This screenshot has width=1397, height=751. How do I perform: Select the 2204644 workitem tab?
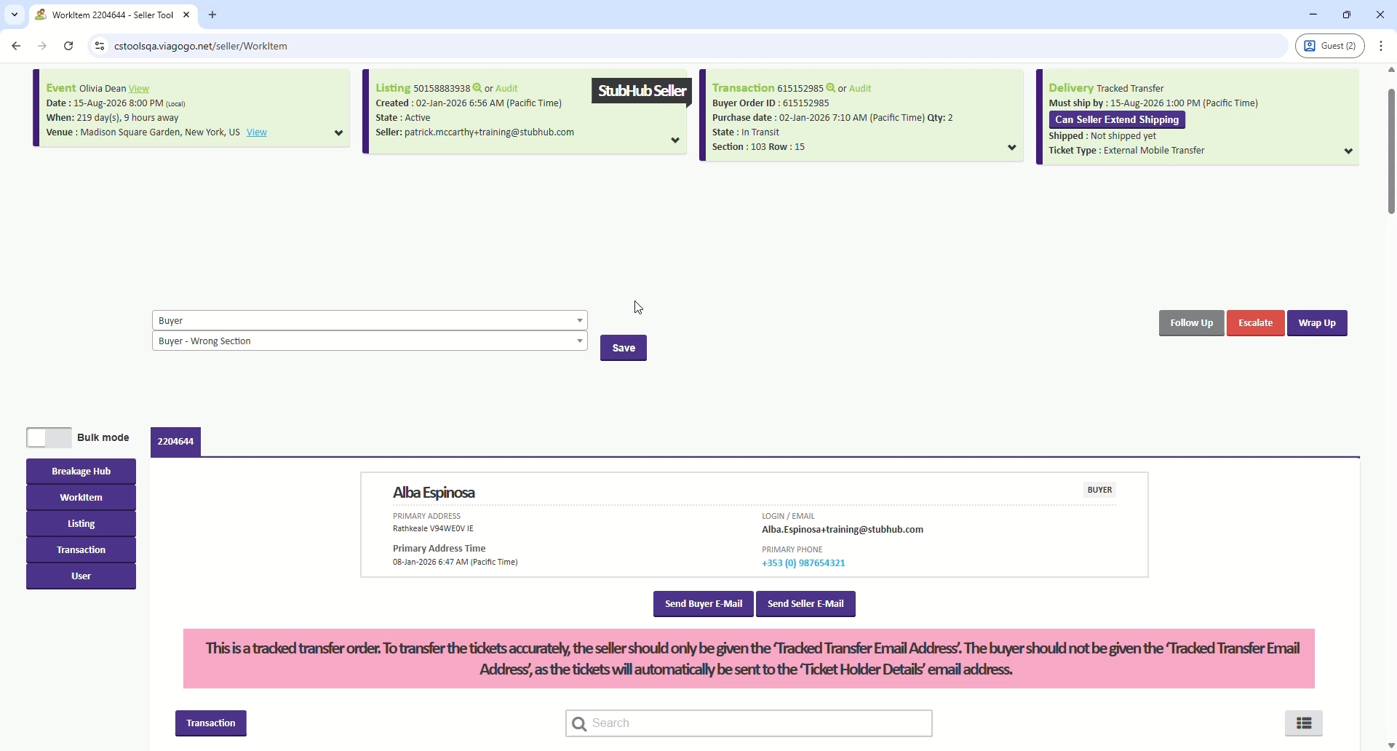[177, 442]
